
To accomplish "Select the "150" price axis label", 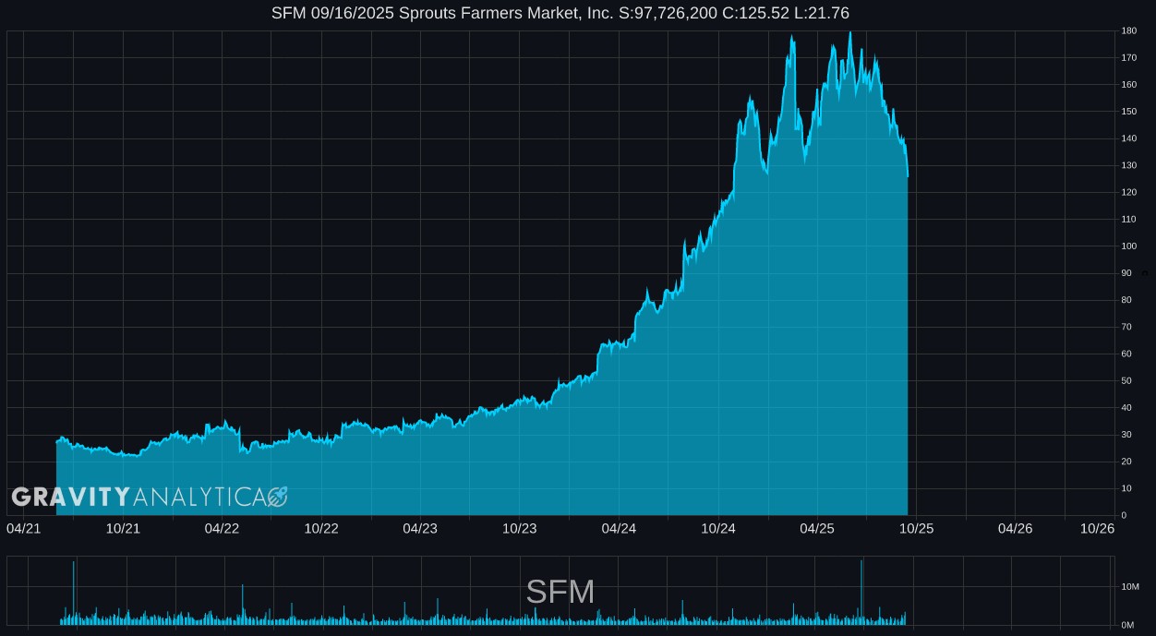I will point(1128,112).
